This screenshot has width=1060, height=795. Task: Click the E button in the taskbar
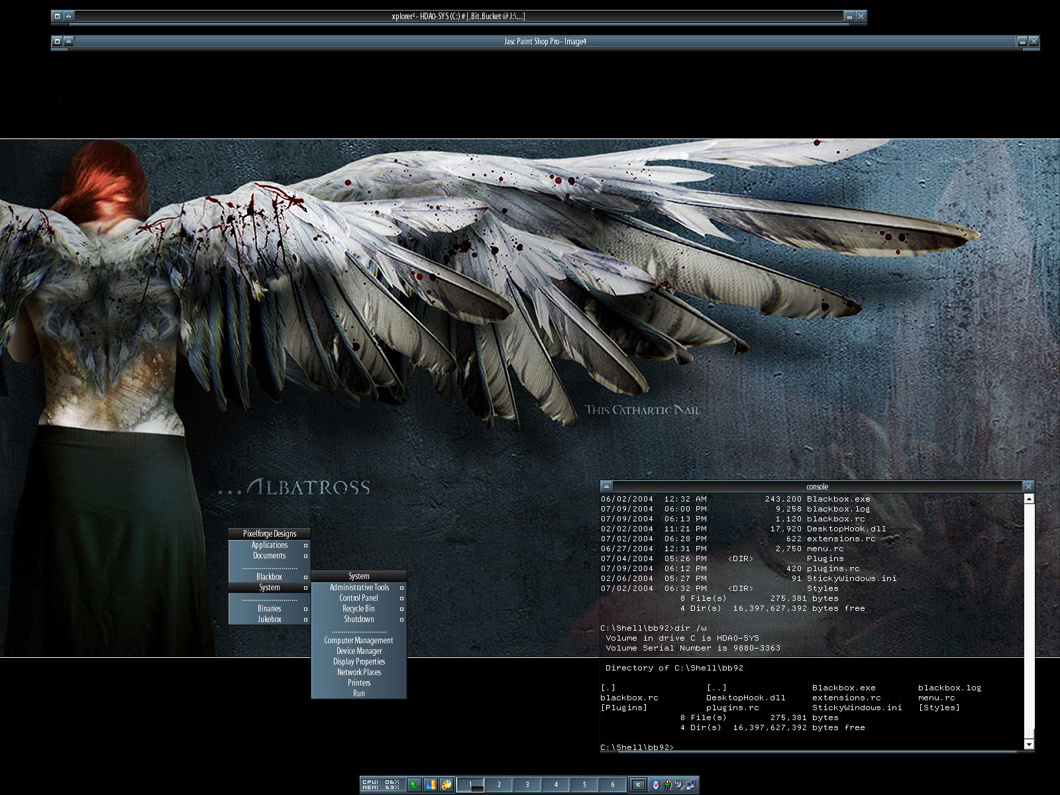(638, 785)
